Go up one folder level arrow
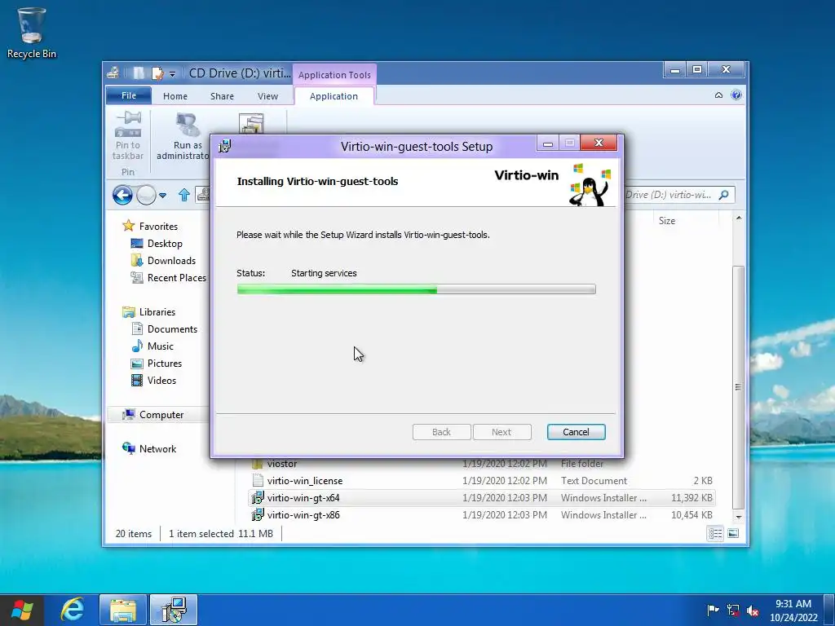The height and width of the screenshot is (626, 835). (x=184, y=196)
